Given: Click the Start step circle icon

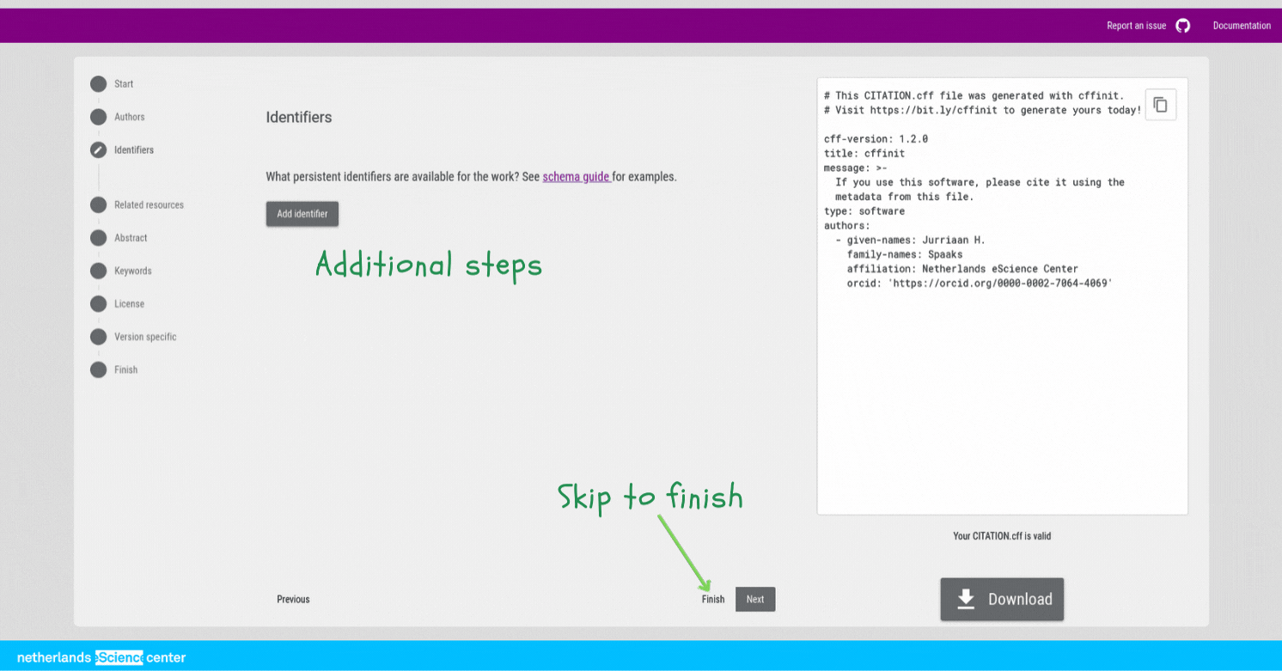Looking at the screenshot, I should tap(99, 83).
